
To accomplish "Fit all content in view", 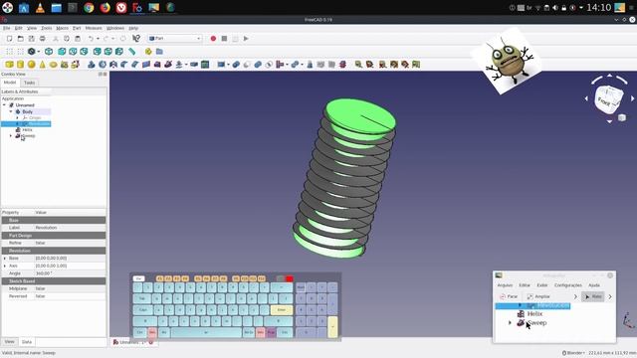I will 9,51.
